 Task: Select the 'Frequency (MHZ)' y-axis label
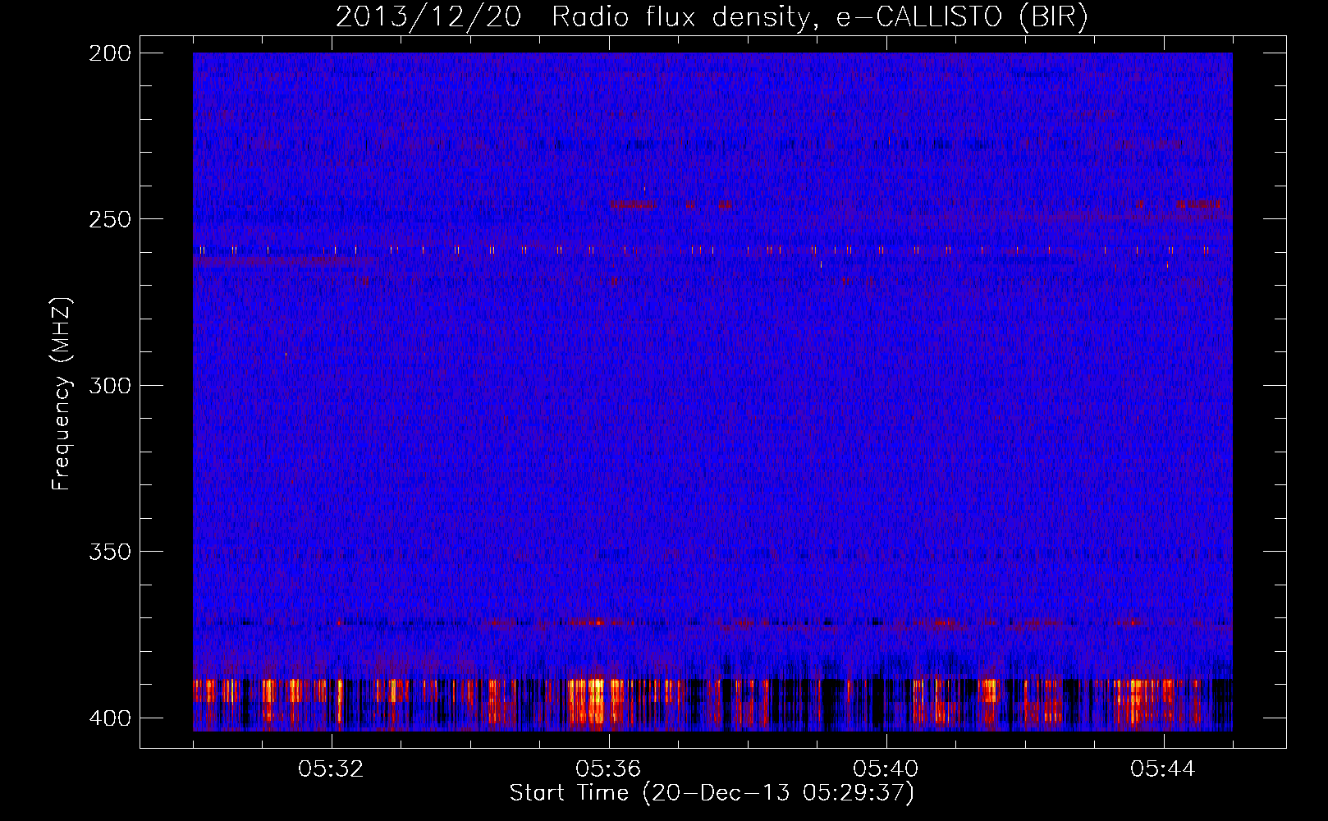tap(62, 393)
